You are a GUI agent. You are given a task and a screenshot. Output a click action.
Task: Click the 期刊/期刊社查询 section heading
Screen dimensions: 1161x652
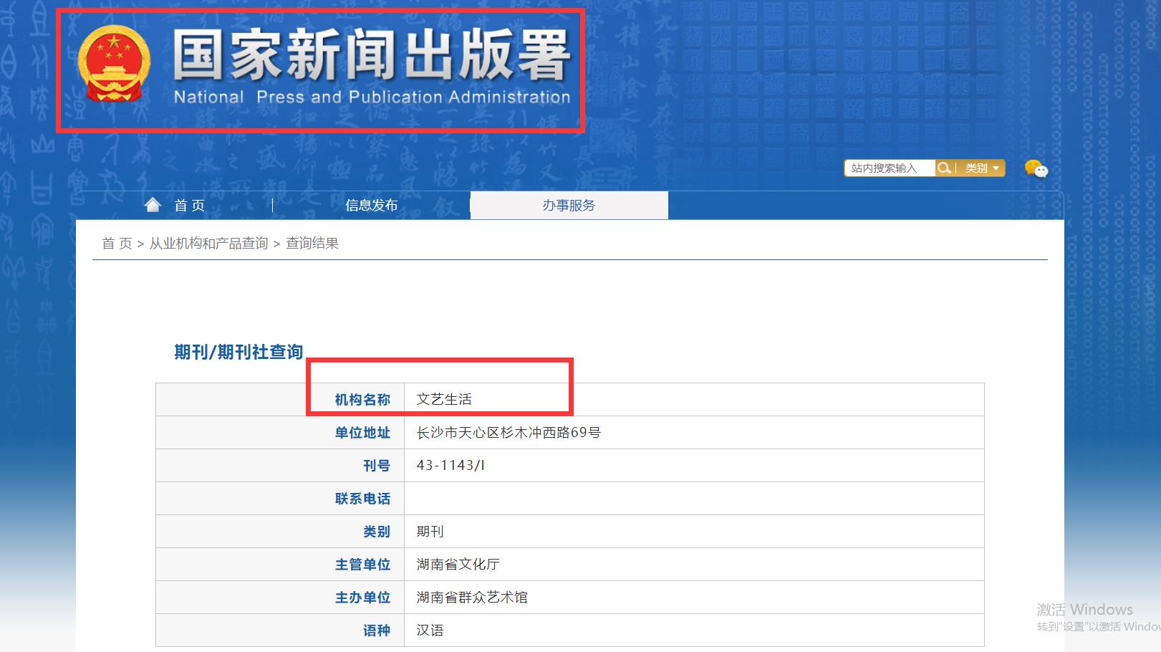(237, 352)
